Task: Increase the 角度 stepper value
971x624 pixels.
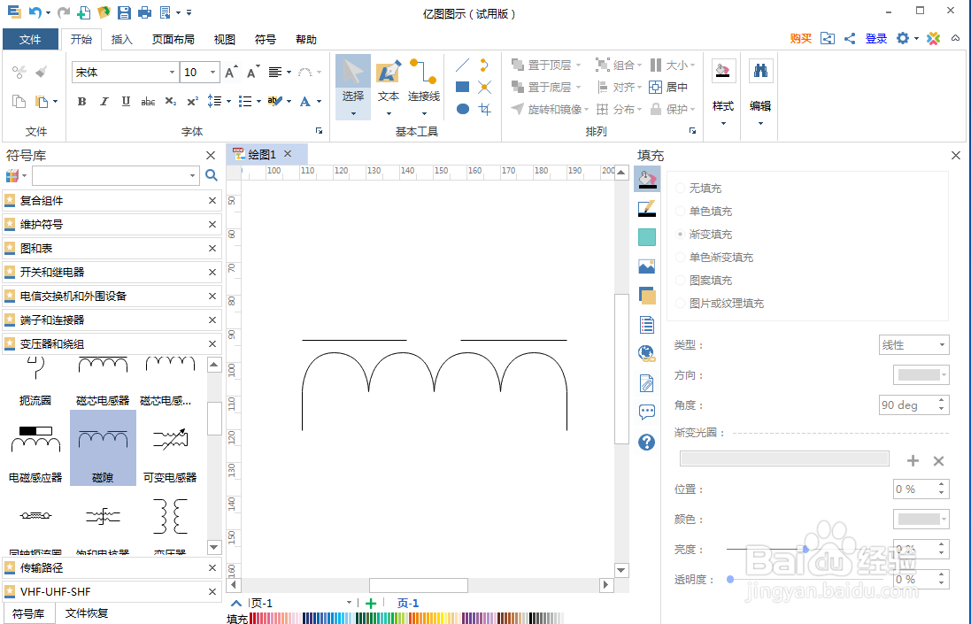Action: pyautogui.click(x=941, y=401)
